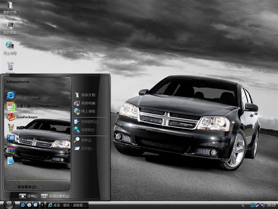Click the Start orb button

click(x=9, y=204)
